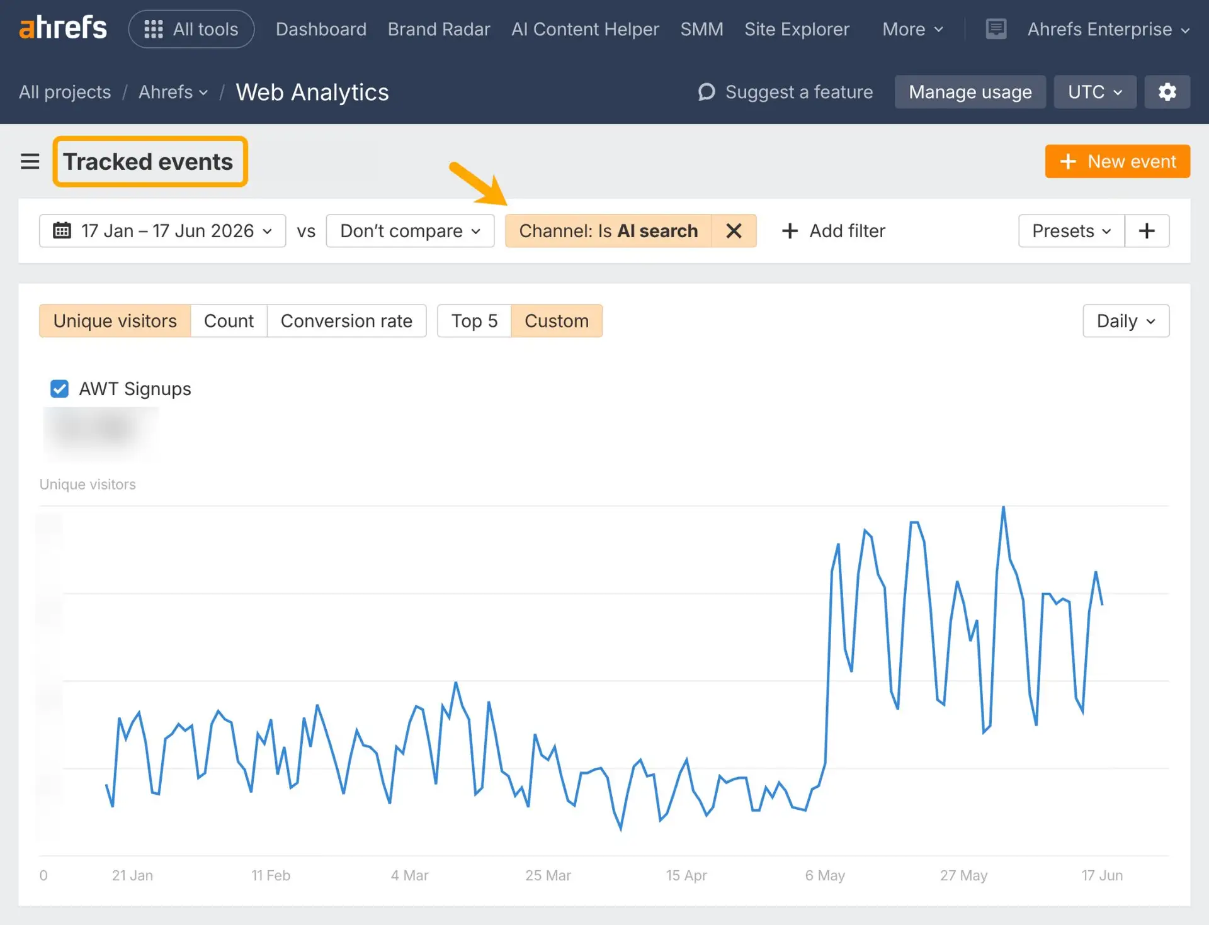The image size is (1209, 925).
Task: Open the All tools grid menu
Action: point(191,29)
